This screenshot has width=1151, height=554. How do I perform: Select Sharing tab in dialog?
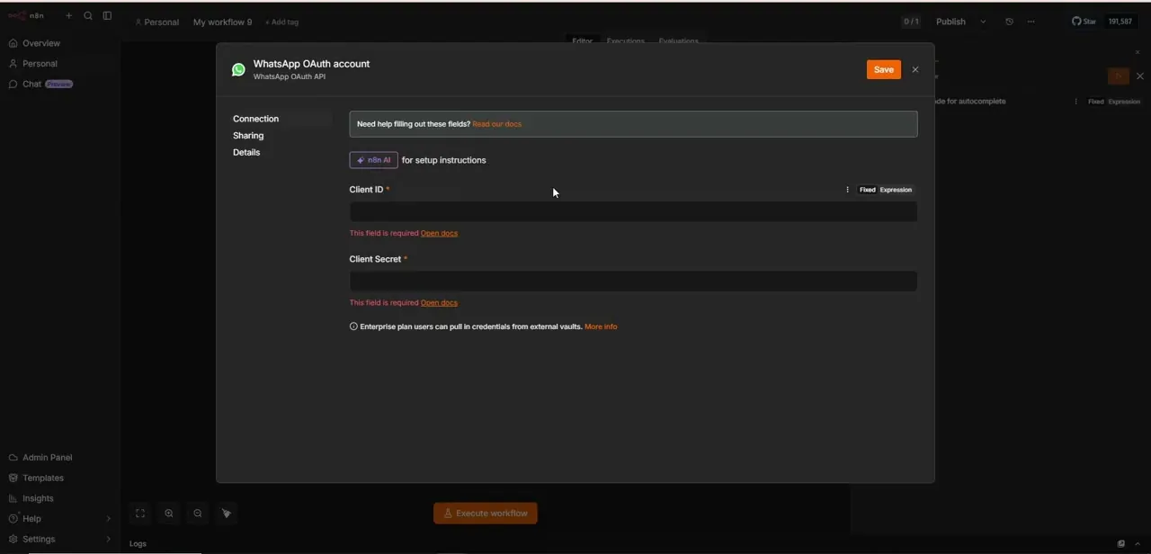pyautogui.click(x=248, y=136)
